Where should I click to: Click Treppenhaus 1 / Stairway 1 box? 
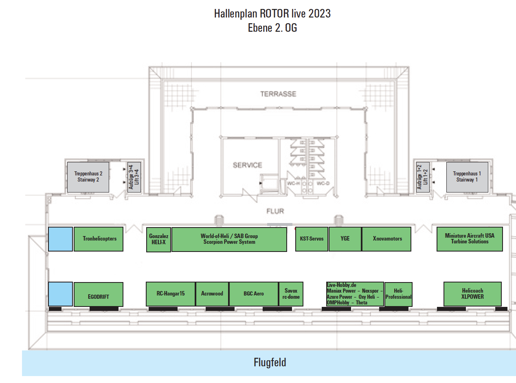pos(467,177)
